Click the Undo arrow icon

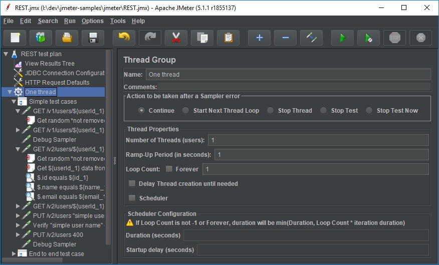124,38
